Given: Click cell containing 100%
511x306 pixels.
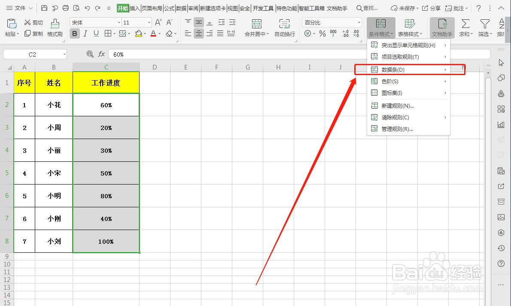Looking at the screenshot, I should point(106,241).
